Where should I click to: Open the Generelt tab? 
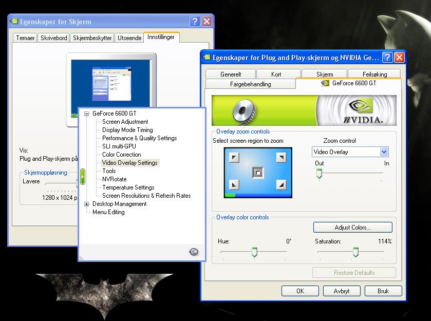(230, 74)
